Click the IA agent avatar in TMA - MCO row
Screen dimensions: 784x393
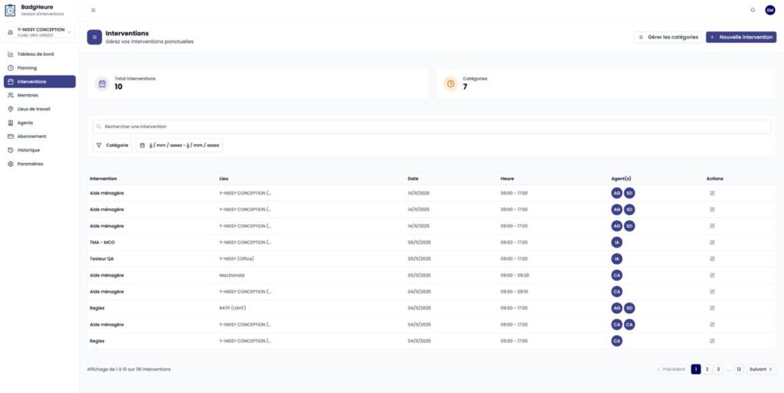pos(617,242)
